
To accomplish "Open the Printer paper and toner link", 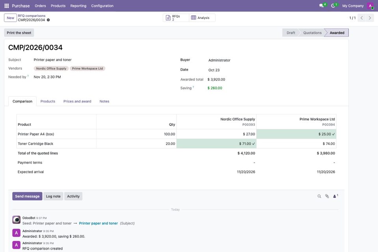I will pyautogui.click(x=99, y=223).
